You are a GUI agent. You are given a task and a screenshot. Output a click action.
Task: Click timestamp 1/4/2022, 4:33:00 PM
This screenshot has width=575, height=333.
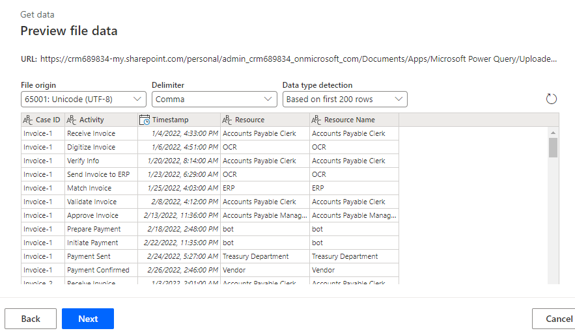pos(179,134)
